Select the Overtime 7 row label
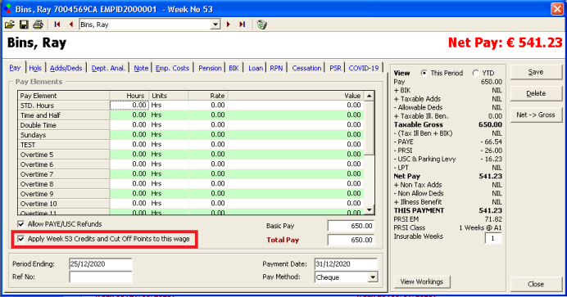 coord(64,174)
